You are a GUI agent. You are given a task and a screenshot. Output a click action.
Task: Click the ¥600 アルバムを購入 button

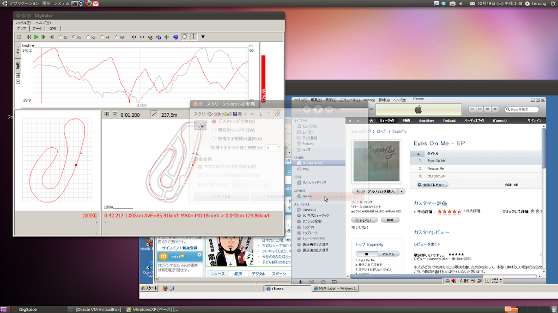(x=375, y=191)
